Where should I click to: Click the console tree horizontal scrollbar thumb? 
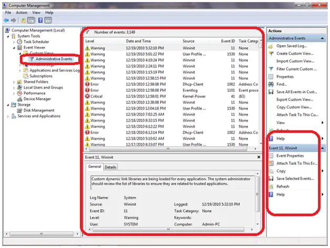42,234
